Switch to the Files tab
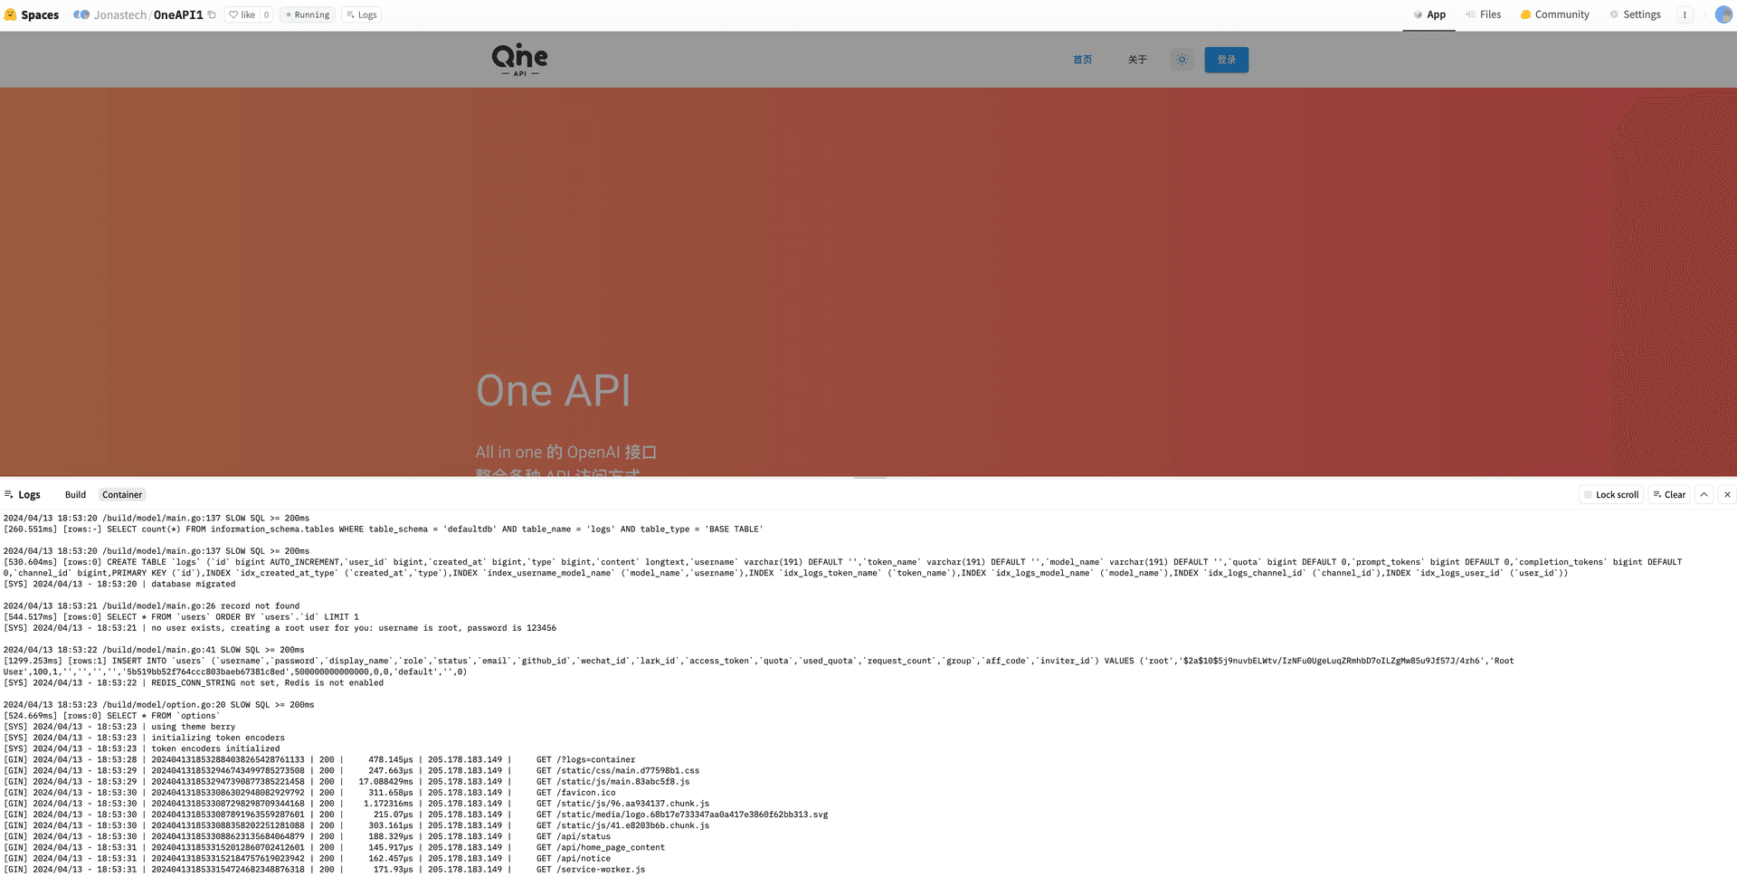 coord(1483,14)
